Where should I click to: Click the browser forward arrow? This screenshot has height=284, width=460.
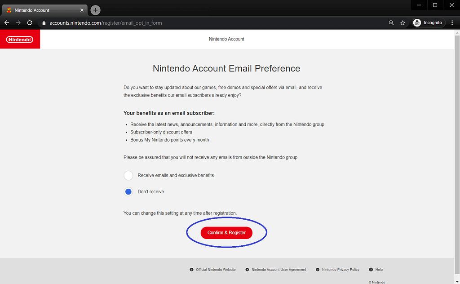pyautogui.click(x=18, y=22)
